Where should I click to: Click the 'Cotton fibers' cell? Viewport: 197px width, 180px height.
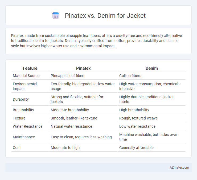[130, 76]
